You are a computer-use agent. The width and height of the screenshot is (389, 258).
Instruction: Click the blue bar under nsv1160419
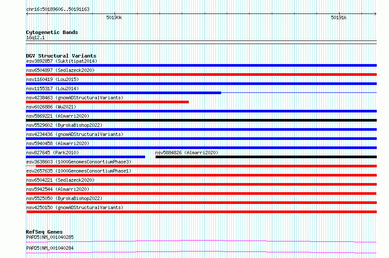tap(201, 84)
